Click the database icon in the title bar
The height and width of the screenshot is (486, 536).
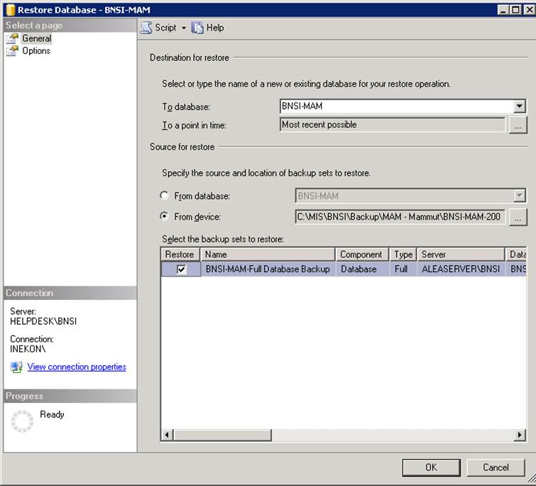10,10
